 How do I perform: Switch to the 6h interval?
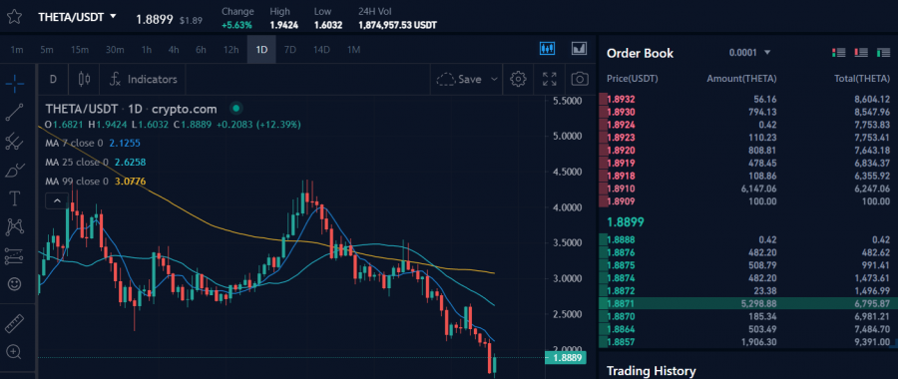coord(201,50)
